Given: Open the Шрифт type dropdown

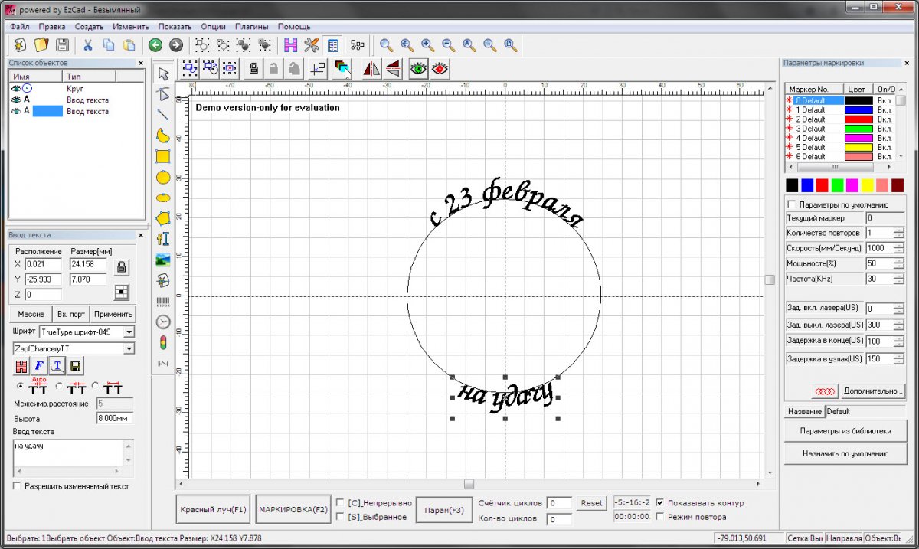Looking at the screenshot, I should tap(128, 332).
